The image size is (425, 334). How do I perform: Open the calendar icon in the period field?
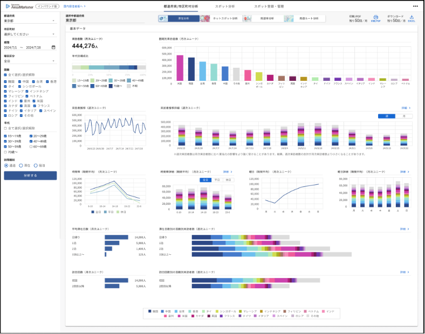tap(53, 47)
